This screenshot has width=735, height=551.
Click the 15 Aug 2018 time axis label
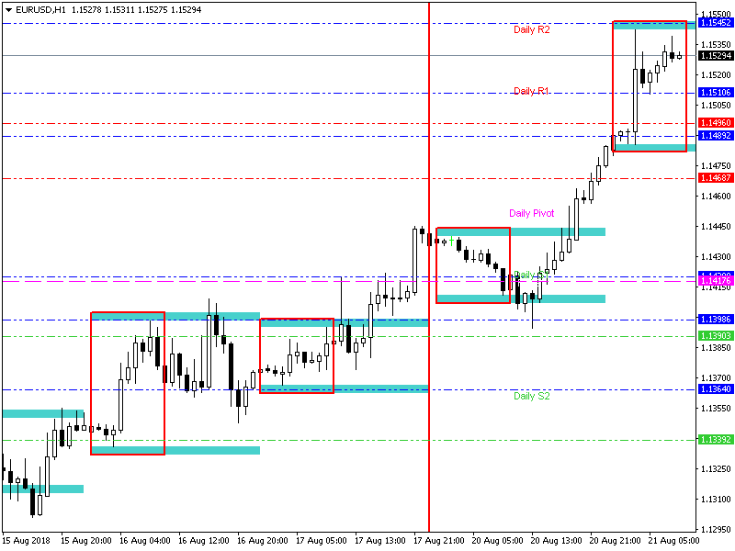(26, 541)
